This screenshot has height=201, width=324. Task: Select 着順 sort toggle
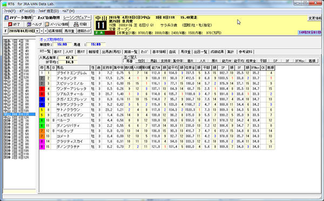tap(312, 61)
